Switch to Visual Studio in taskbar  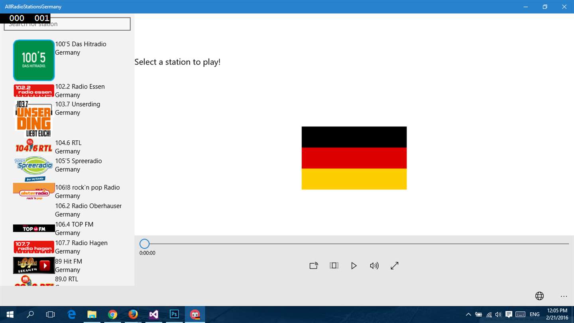(153, 315)
